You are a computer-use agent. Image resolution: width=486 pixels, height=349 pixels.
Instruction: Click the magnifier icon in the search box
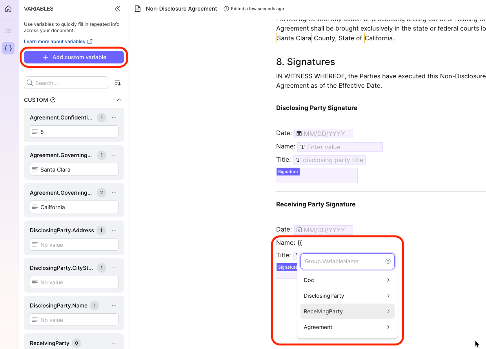click(30, 83)
